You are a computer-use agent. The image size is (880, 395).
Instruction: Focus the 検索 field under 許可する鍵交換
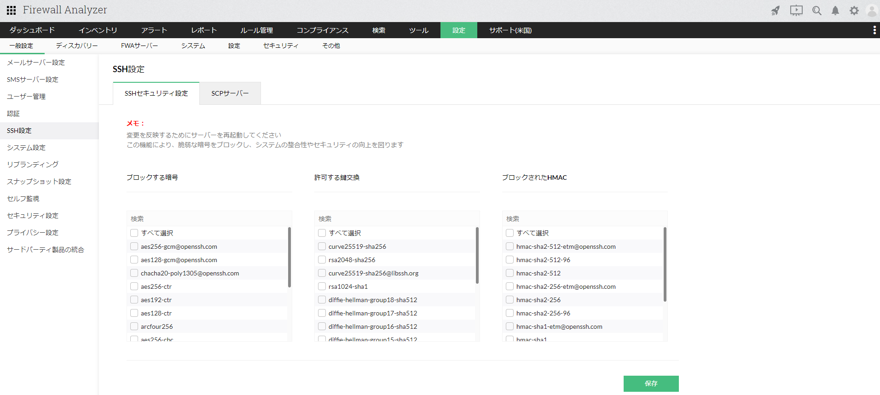tap(397, 219)
